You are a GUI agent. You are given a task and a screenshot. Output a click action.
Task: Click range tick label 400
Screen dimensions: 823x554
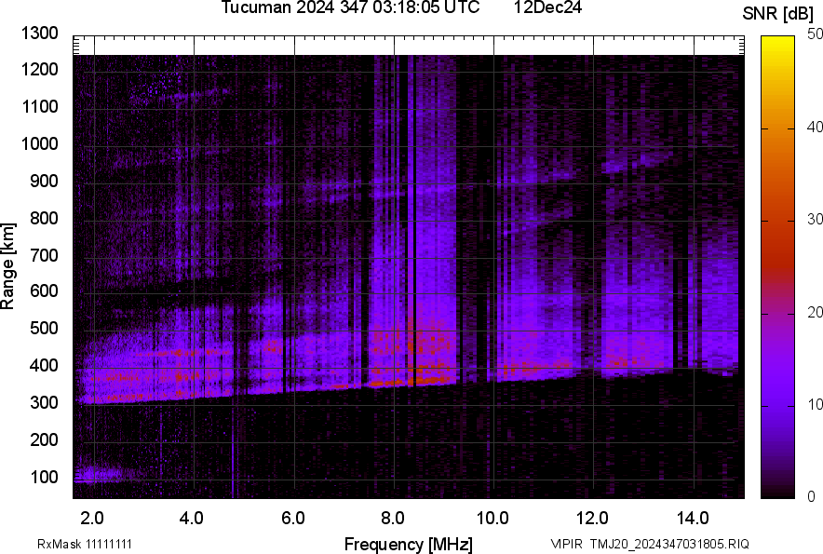44,366
